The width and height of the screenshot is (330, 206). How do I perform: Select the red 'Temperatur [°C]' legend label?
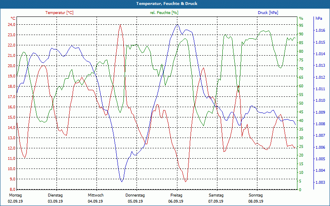pyautogui.click(x=59, y=13)
